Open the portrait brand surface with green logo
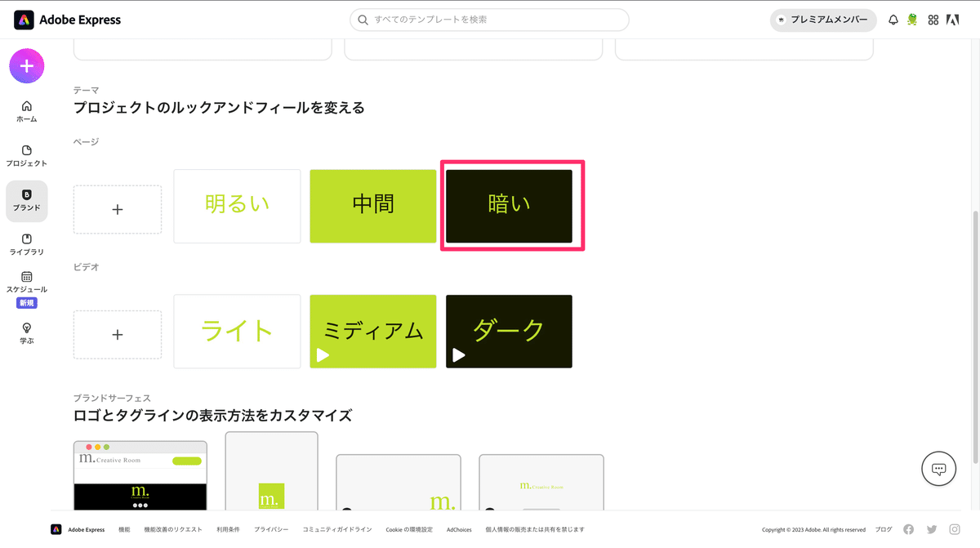Screen dimensions: 980x548 [271, 471]
